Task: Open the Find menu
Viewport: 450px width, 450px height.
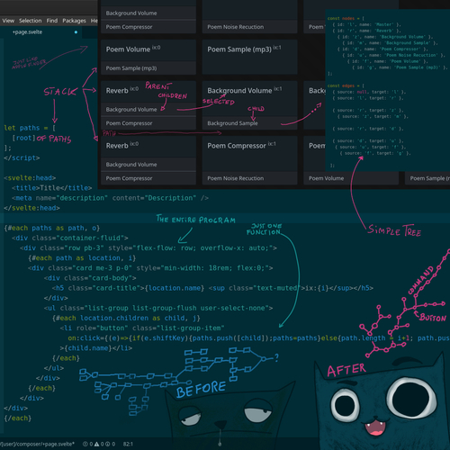Action: click(52, 21)
